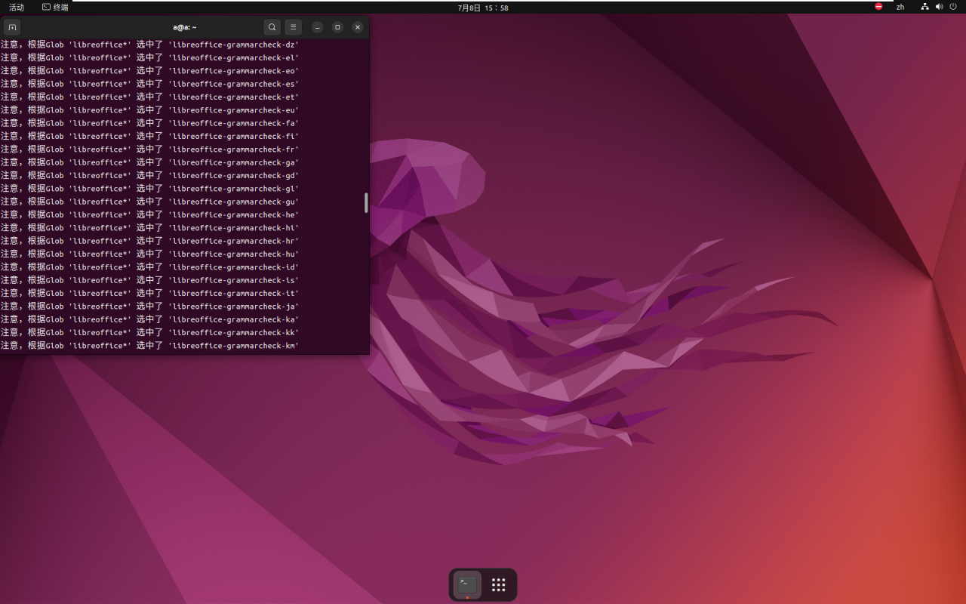The width and height of the screenshot is (966, 604).
Task: Open the power menu icon
Action: 953,7
